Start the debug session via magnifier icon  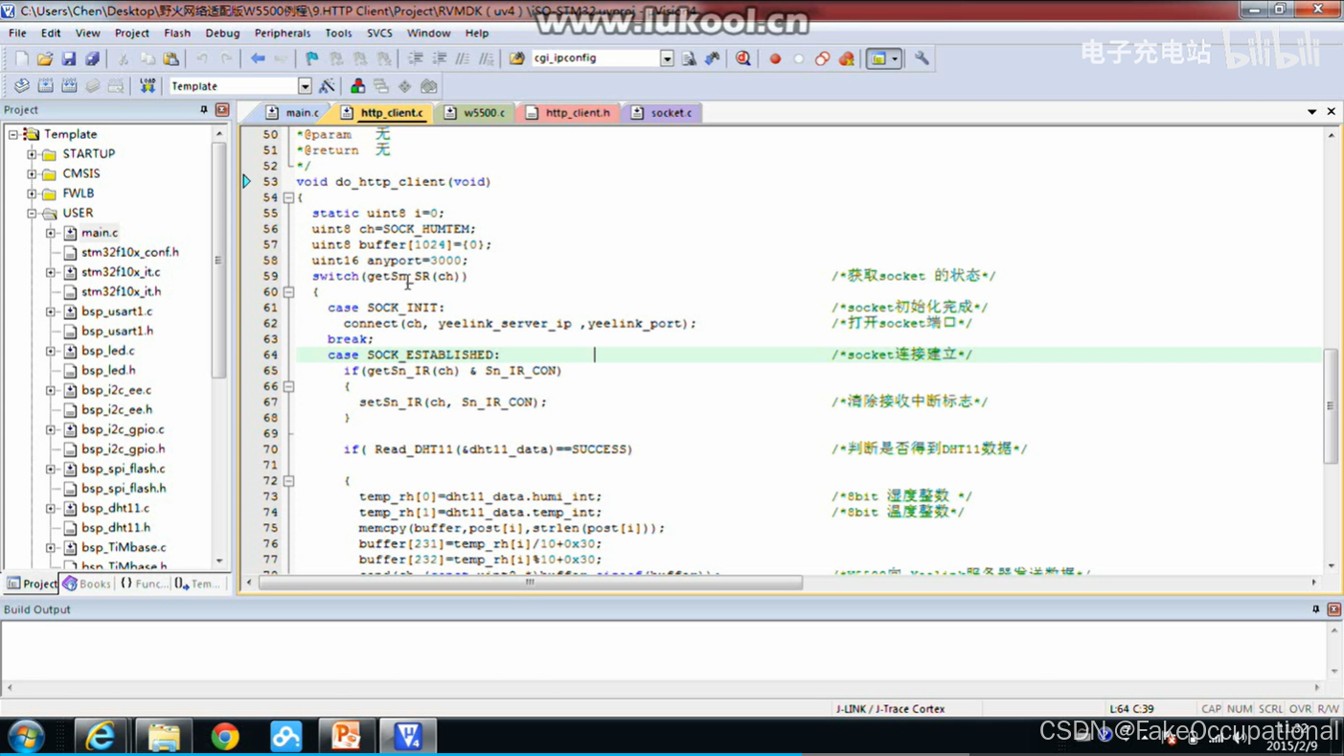point(742,58)
